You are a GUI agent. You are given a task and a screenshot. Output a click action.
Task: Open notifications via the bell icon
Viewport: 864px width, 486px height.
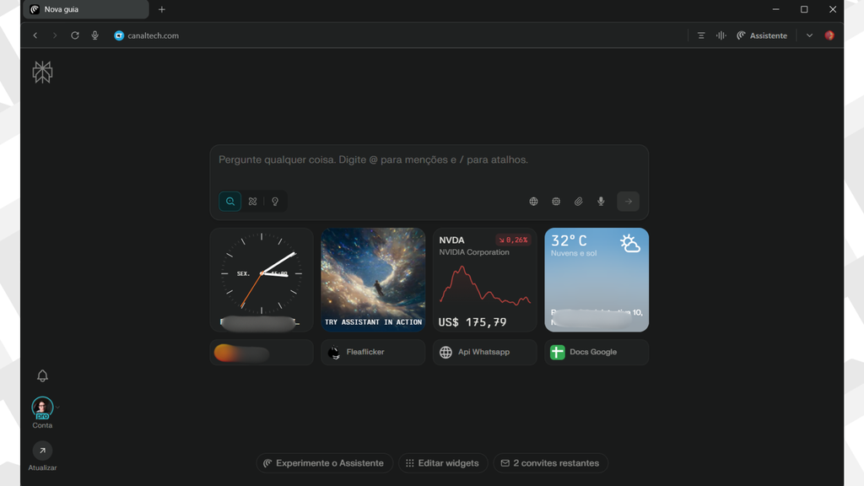[x=42, y=376]
